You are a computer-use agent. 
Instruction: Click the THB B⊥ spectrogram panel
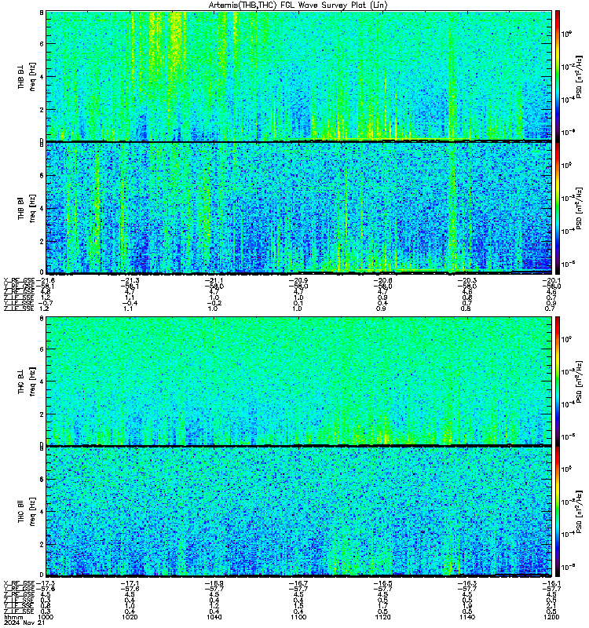[x=299, y=75]
